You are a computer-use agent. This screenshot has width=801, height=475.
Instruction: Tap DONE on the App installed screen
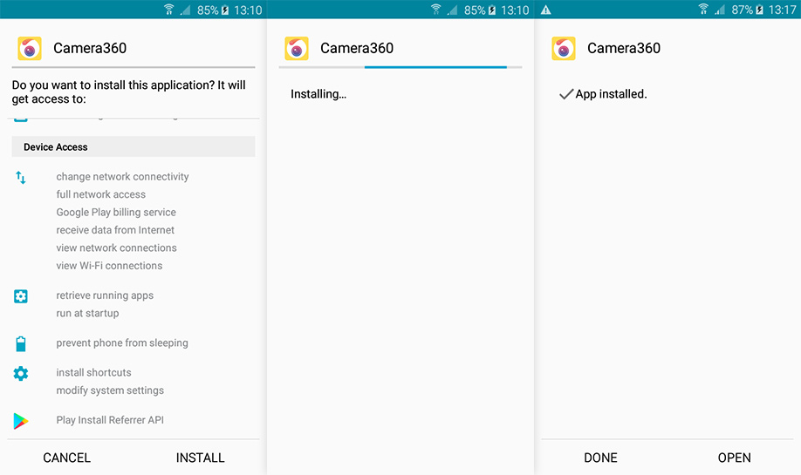[x=600, y=458]
